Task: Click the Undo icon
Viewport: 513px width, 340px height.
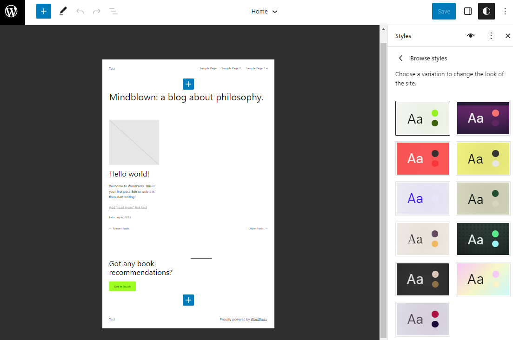Action: 80,11
